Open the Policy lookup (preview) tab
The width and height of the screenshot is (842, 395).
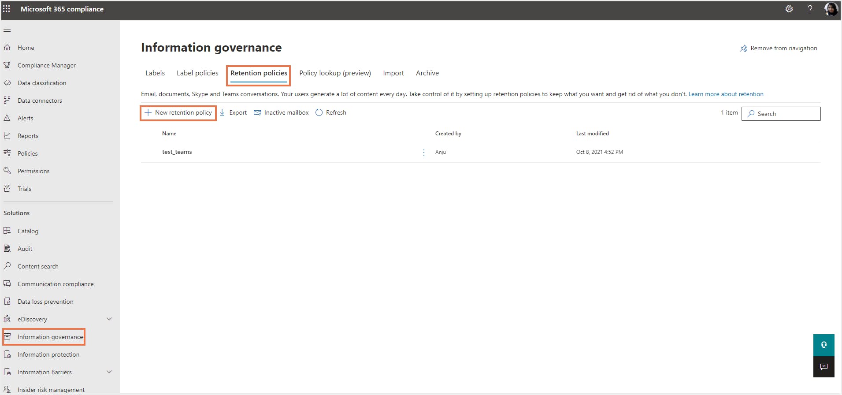click(335, 73)
